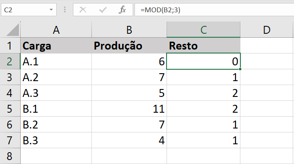Click the formula bar resize dots handle

[65, 10]
